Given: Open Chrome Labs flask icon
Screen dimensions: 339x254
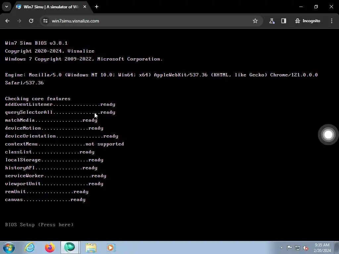Looking at the screenshot, I should (272, 21).
